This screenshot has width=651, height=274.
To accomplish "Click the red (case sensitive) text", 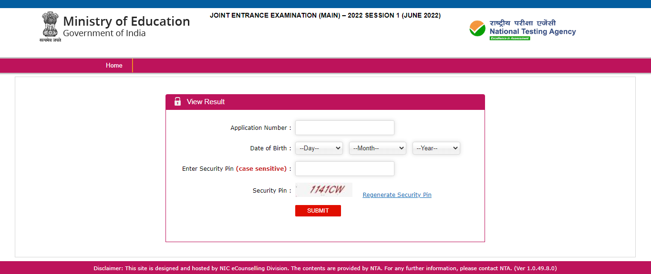I will coord(261,169).
